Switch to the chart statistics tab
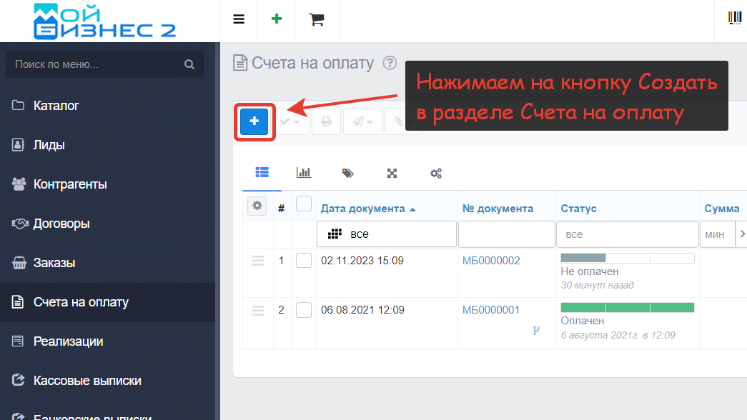This screenshot has height=420, width=747. pos(304,172)
